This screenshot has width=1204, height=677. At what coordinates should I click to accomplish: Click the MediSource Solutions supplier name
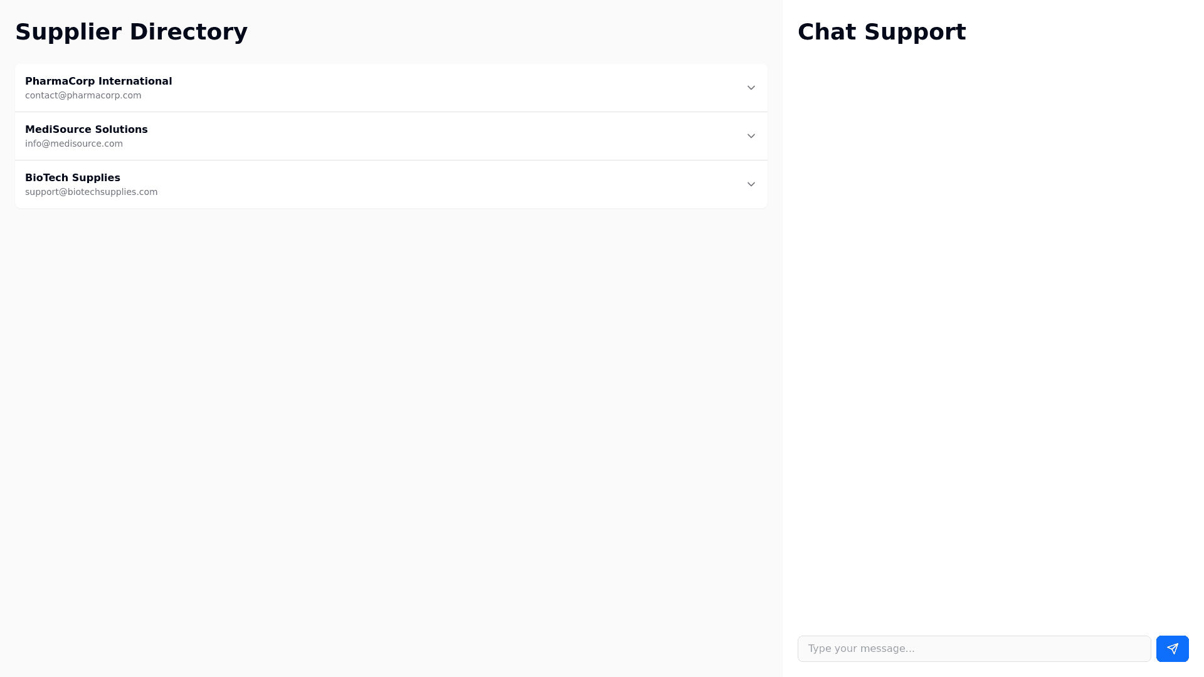coord(87,130)
